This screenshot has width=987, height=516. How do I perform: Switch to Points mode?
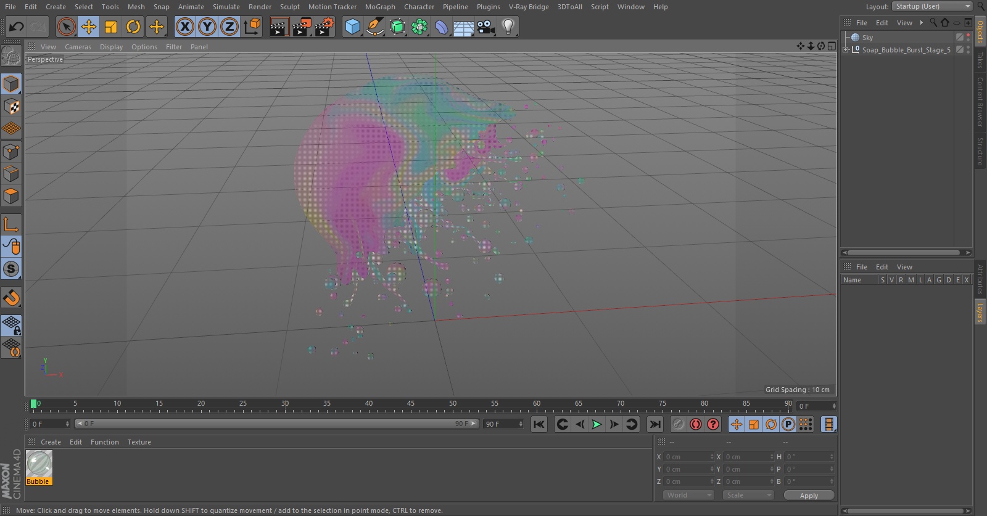tap(11, 151)
